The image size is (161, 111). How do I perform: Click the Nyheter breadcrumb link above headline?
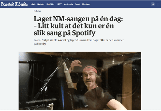click(37, 11)
